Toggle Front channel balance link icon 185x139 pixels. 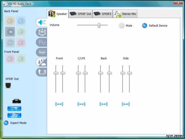click(x=59, y=104)
